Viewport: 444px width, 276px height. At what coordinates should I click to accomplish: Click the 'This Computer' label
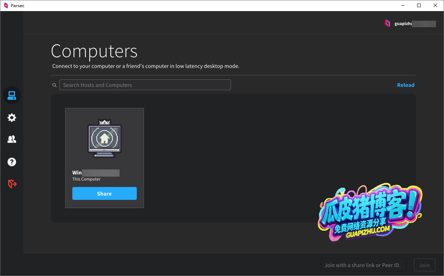click(86, 179)
